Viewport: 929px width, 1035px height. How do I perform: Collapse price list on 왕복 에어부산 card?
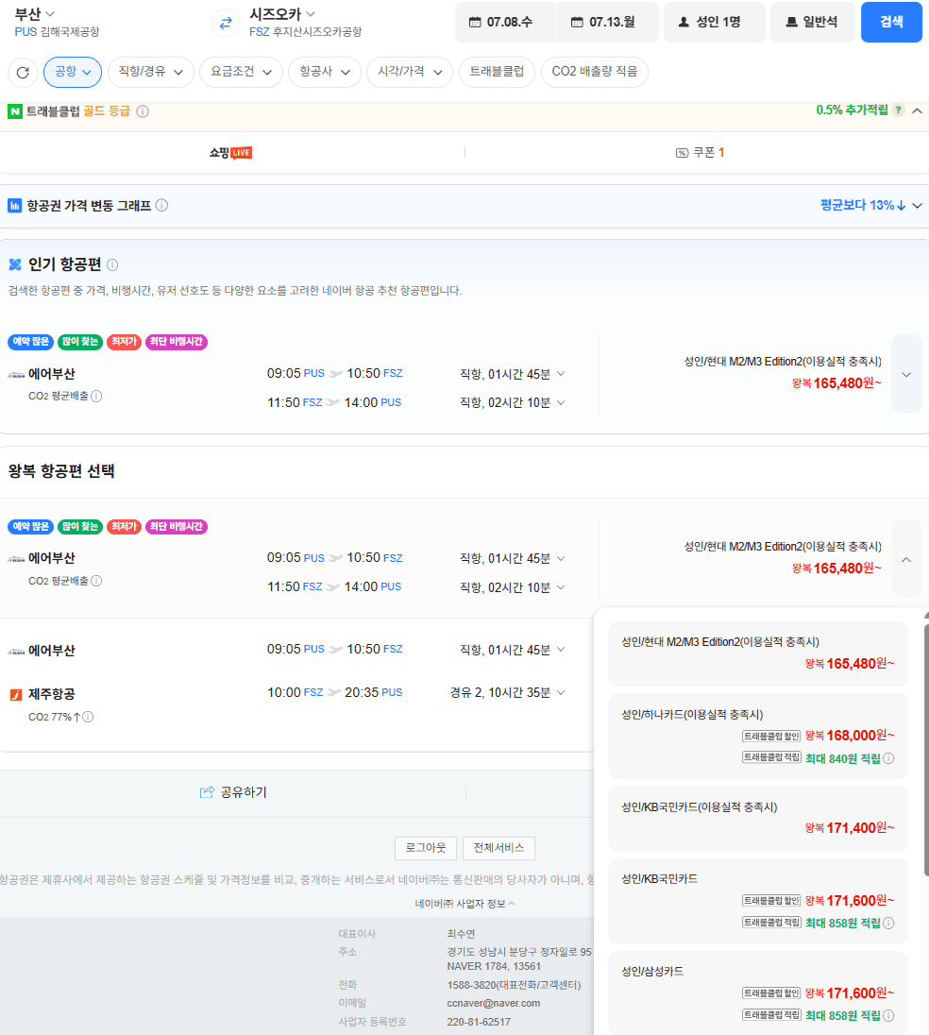tap(906, 560)
